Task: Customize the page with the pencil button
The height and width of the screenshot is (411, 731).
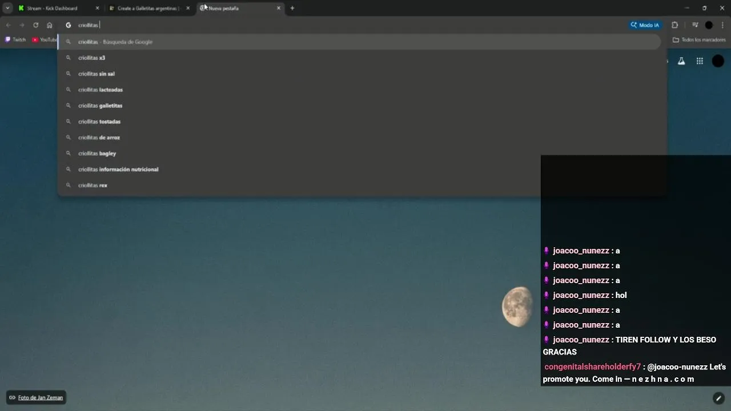Action: (x=718, y=398)
